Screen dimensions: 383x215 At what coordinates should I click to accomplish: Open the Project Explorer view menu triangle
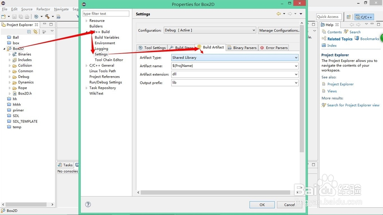point(52,31)
